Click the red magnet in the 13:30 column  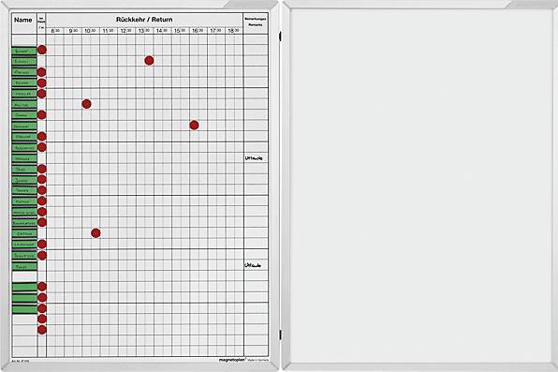149,61
